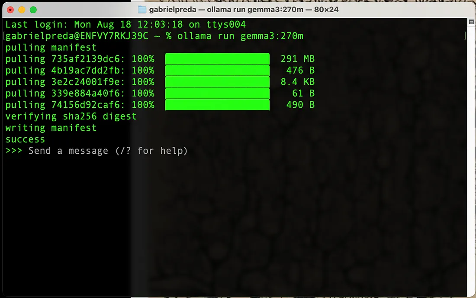
Task: Click the text 'pulling 339e884a40f6: 100%'
Action: 80,94
